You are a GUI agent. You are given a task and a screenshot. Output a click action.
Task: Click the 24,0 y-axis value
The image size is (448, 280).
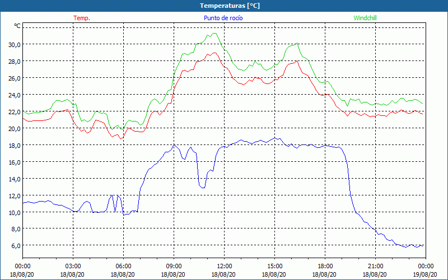coord(15,95)
